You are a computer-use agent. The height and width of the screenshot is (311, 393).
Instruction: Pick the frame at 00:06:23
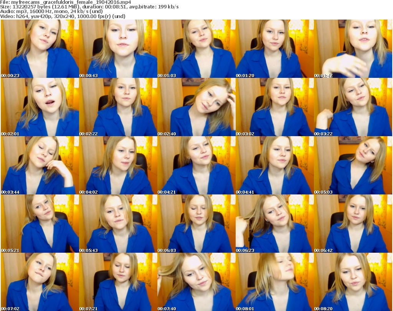click(x=275, y=224)
